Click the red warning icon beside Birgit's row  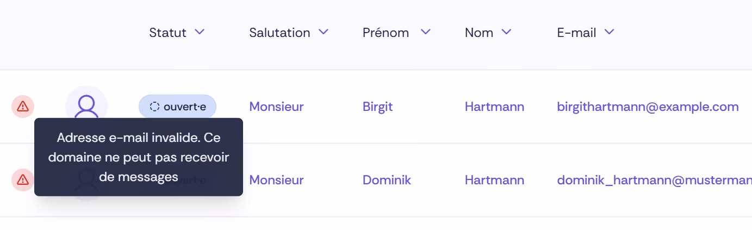[23, 107]
